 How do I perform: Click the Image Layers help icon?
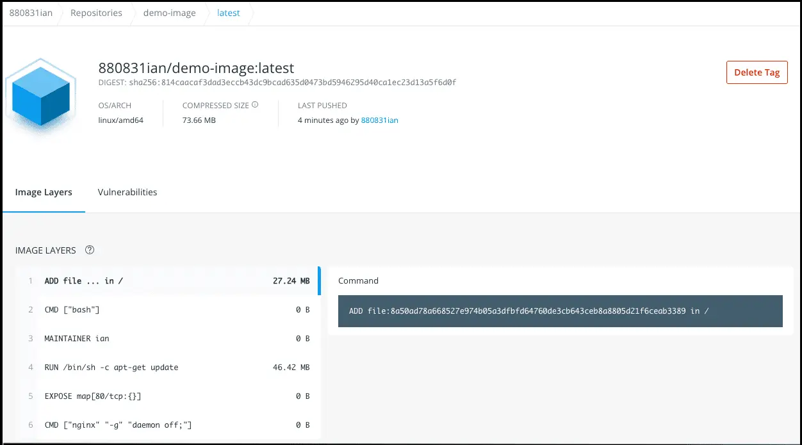90,250
